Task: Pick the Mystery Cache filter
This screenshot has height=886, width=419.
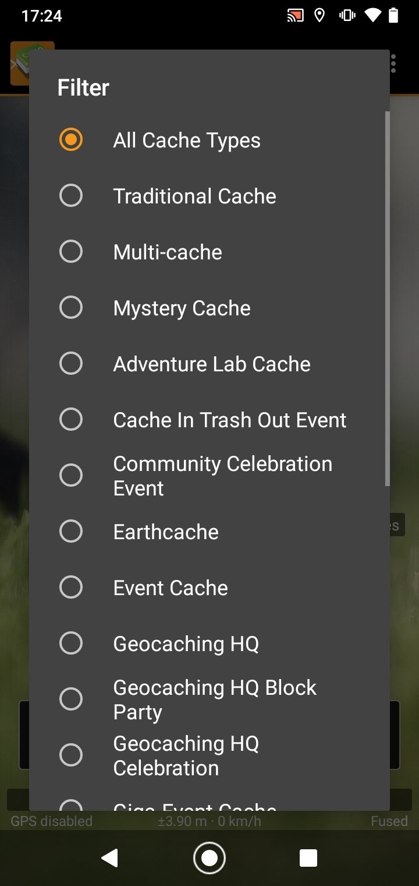Action: (x=71, y=308)
